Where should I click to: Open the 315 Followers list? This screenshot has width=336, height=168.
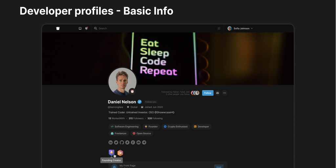(136, 118)
